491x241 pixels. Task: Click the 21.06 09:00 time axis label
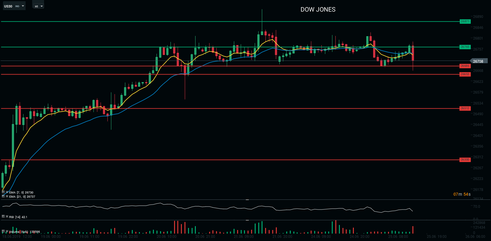[x=244, y=237]
